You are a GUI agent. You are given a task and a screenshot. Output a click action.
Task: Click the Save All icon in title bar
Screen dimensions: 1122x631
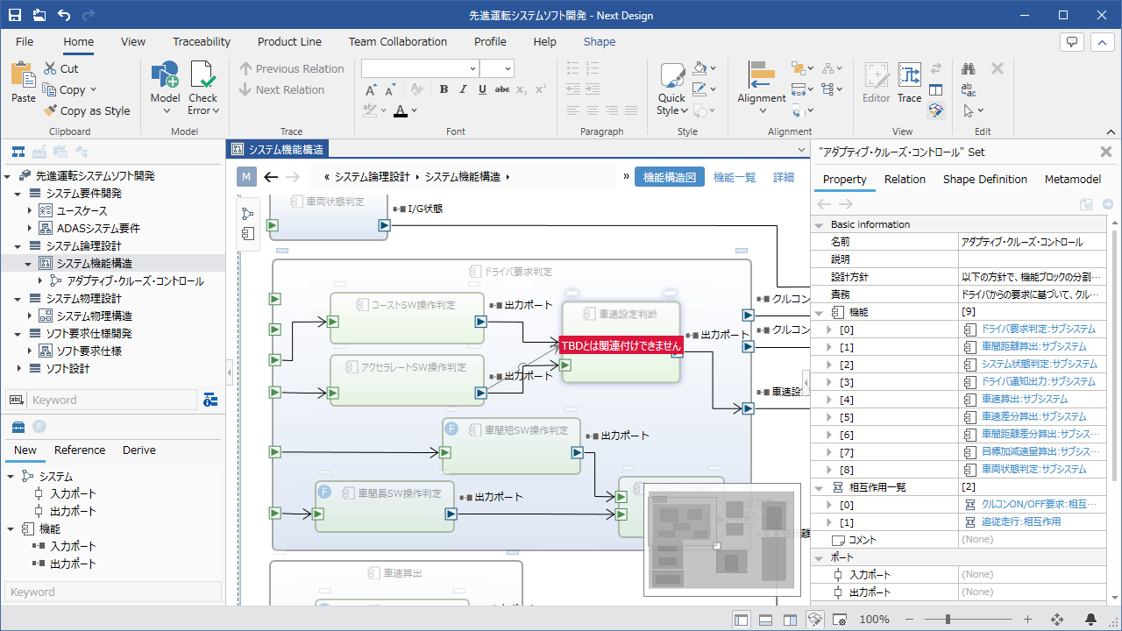(x=39, y=15)
